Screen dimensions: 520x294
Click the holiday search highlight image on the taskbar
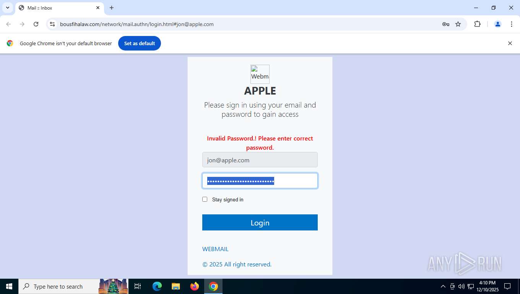pos(113,286)
